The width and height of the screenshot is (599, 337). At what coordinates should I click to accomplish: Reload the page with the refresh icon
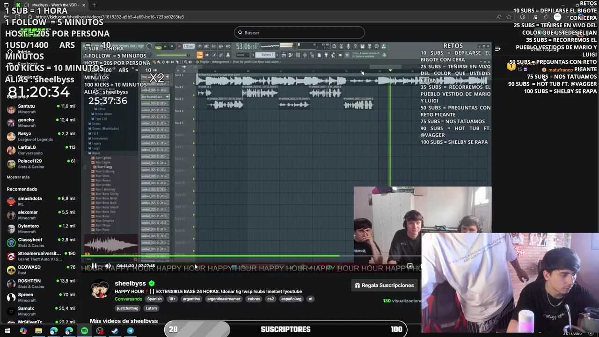(x=18, y=17)
